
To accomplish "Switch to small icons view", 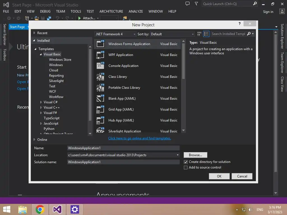I will coord(199,34).
